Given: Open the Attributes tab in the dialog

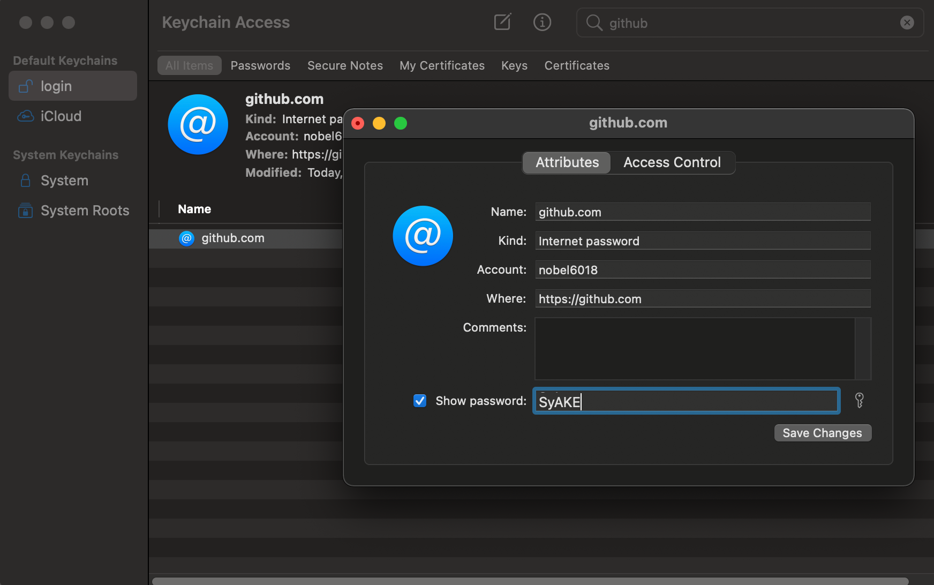Looking at the screenshot, I should coord(567,162).
